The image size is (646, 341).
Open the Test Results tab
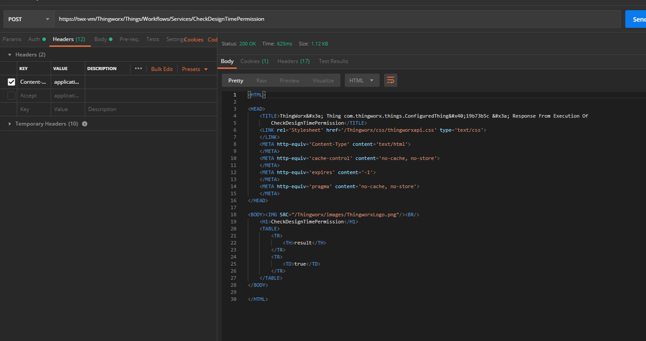tap(333, 61)
